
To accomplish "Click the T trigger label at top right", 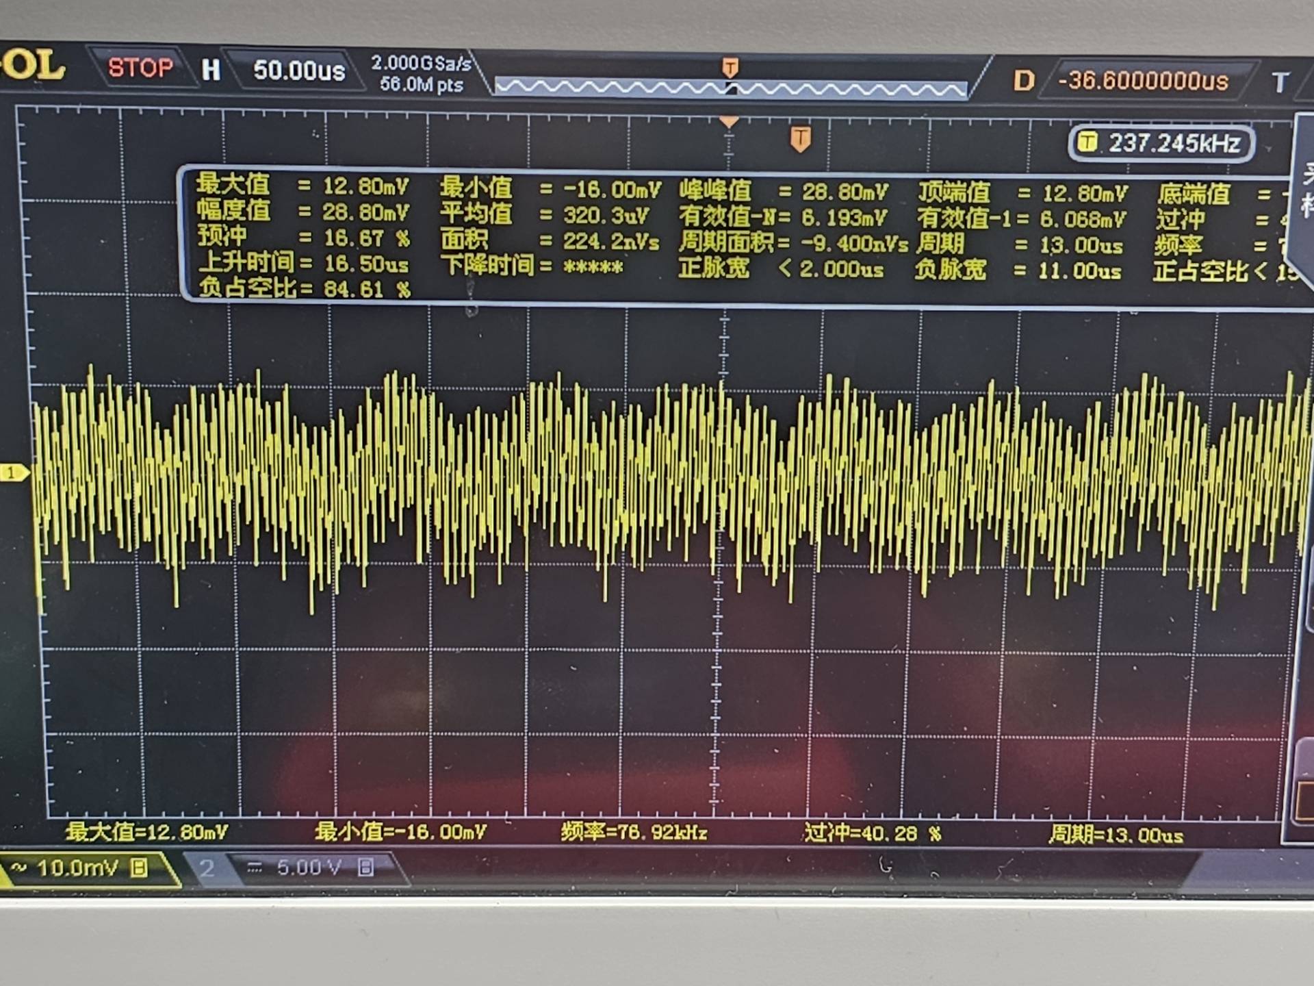I will [x=1280, y=83].
